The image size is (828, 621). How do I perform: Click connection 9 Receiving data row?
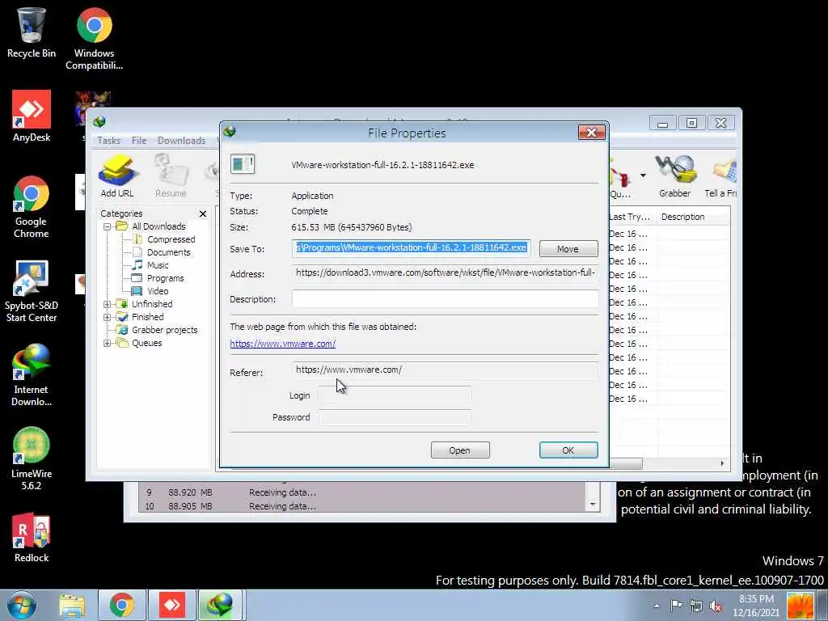(362, 492)
